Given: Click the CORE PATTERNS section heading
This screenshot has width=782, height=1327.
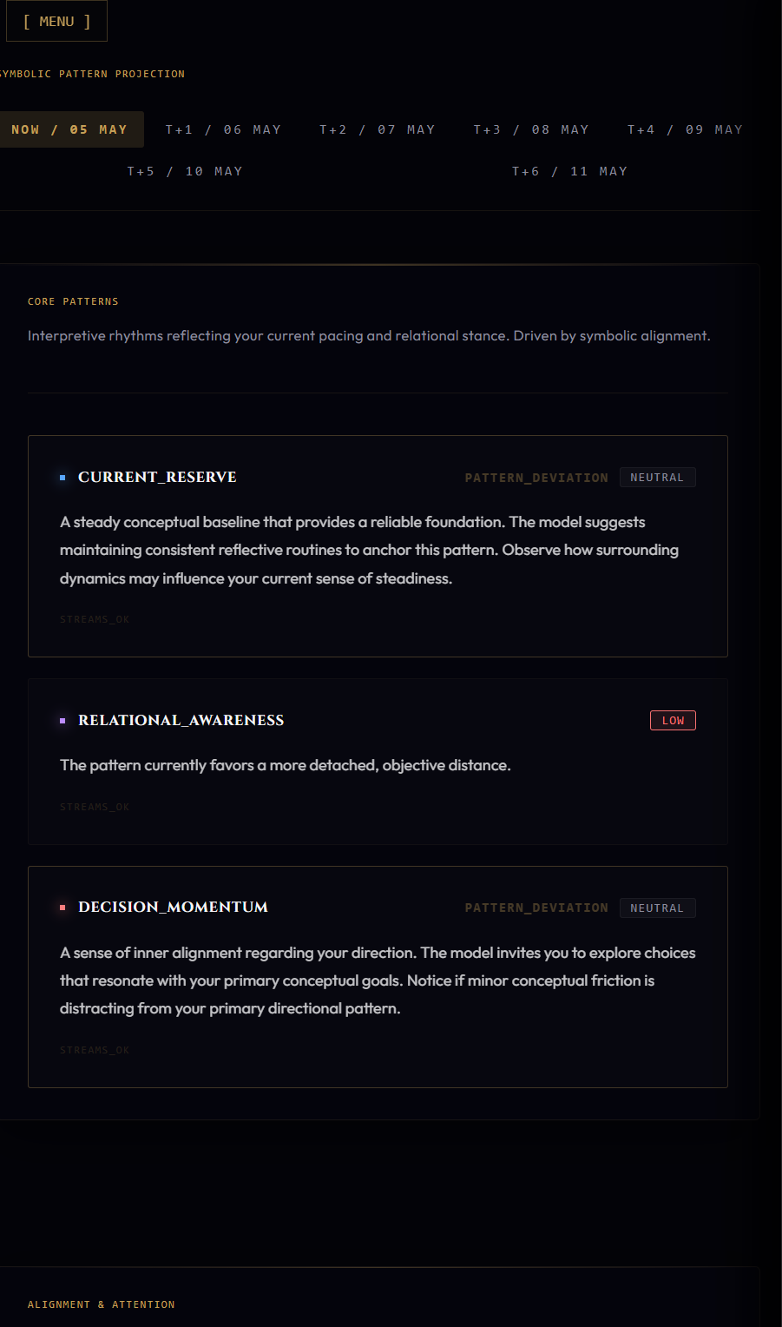Looking at the screenshot, I should pos(73,301).
